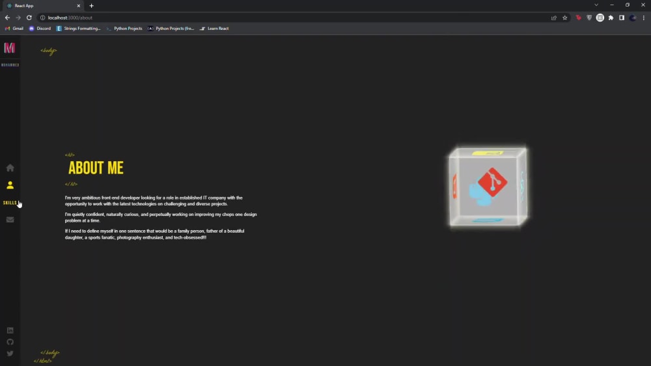Open the Home page from the sidebar
Viewport: 651px width, 366px height.
(10, 168)
